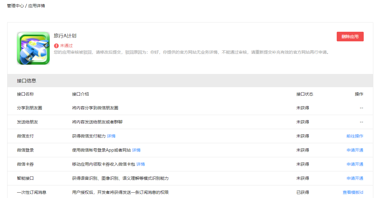Click the -- placeholder in 发送给朋友 row
This screenshot has height=198, width=382.
pyautogui.click(x=361, y=122)
